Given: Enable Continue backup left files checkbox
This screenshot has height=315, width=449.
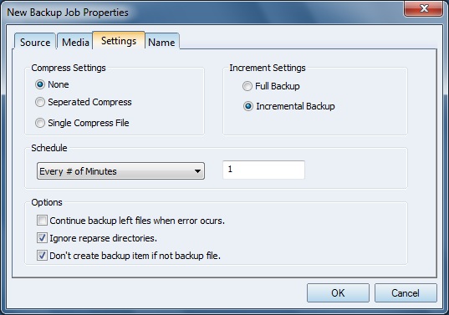Looking at the screenshot, I should (42, 221).
